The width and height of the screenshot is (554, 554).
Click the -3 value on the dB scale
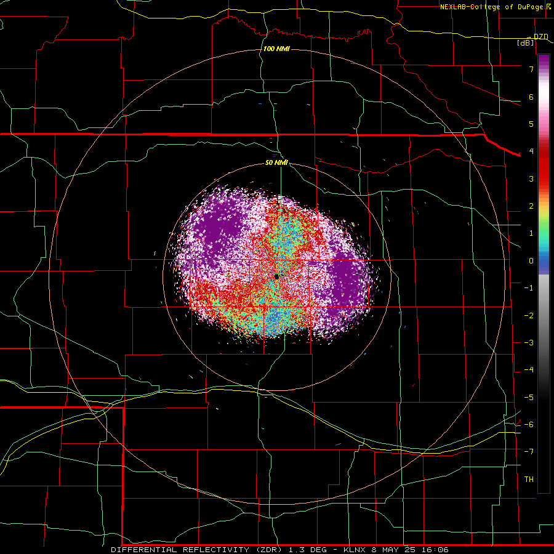529,343
